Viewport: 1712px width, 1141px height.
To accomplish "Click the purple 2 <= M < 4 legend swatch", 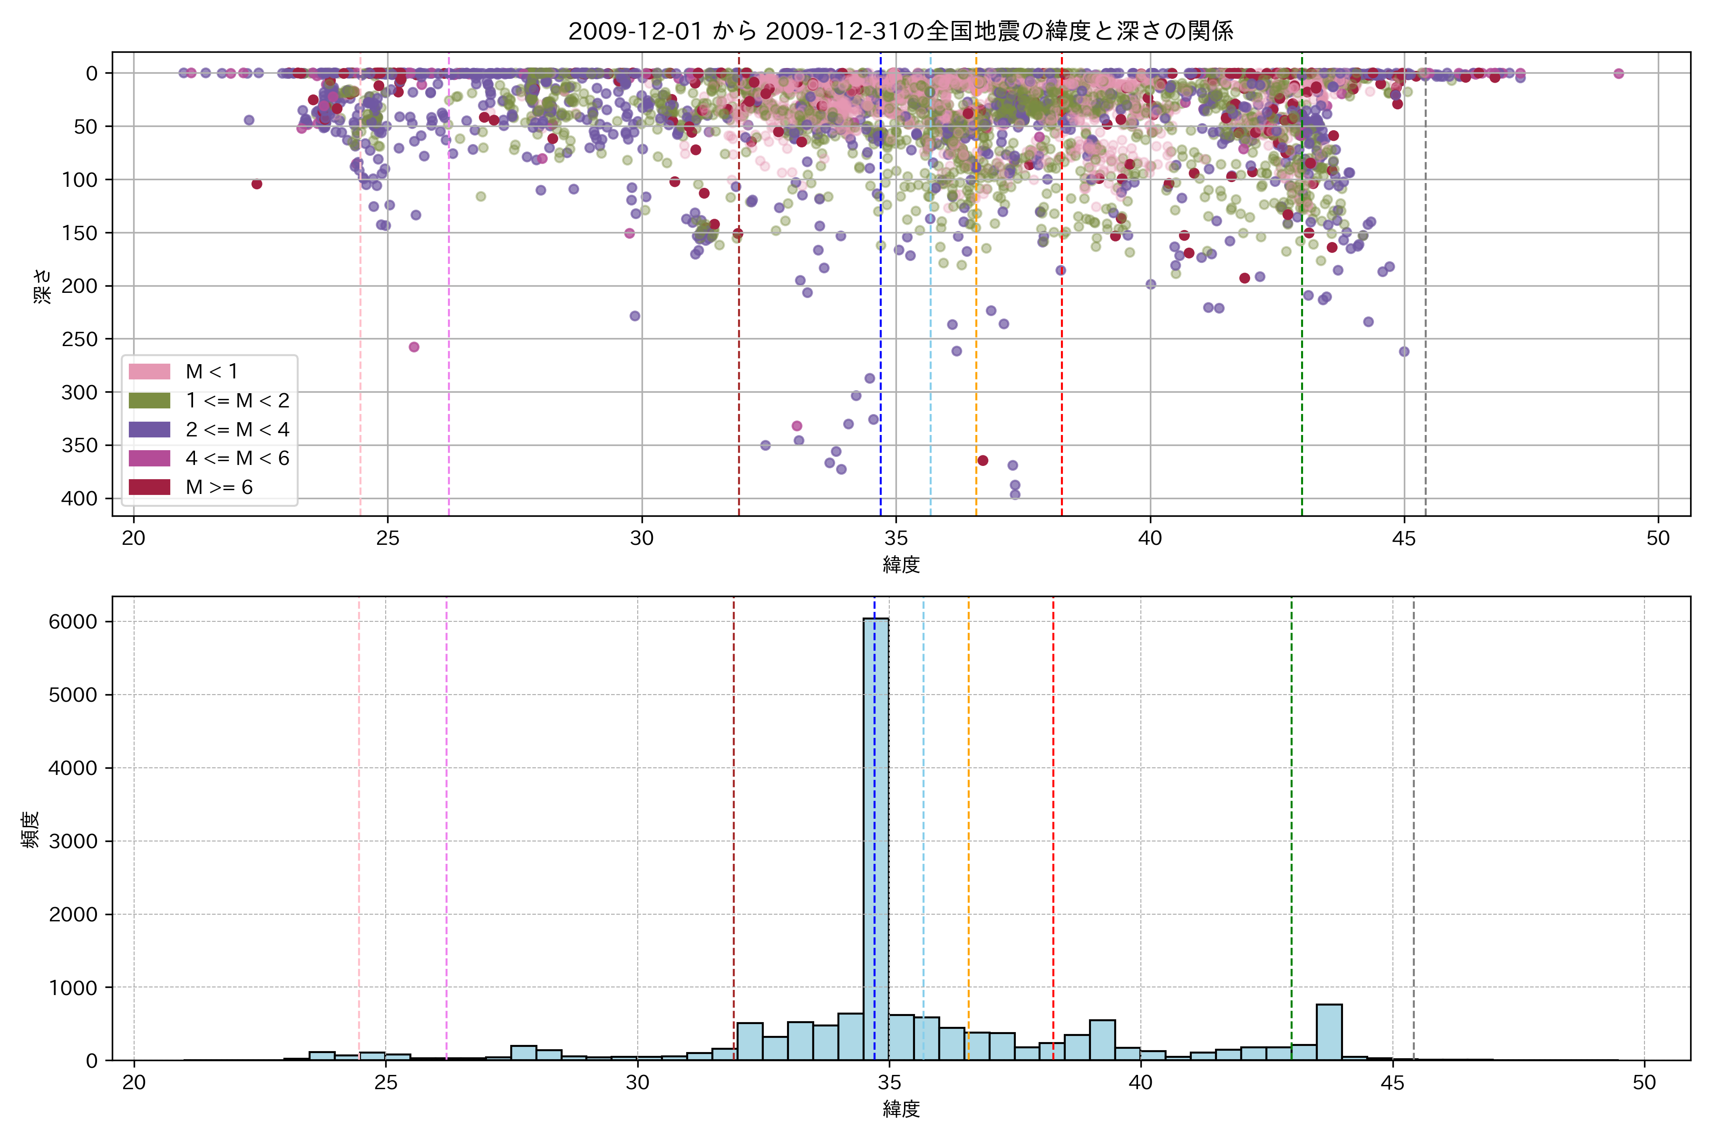I will click(x=149, y=429).
